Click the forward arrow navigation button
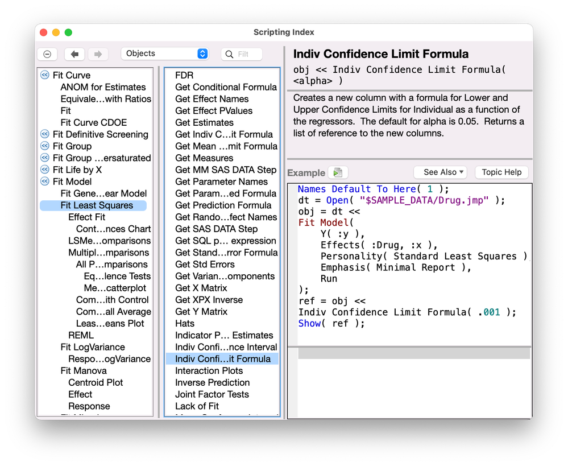Viewport: 568px width, 466px height. click(97, 54)
